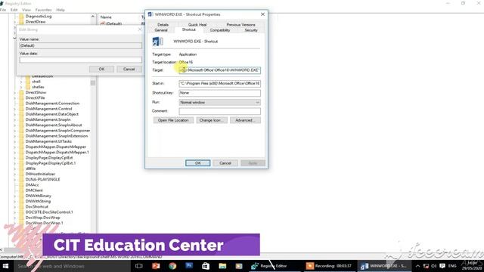Click the Comment field
The height and width of the screenshot is (272, 484).
[219, 111]
